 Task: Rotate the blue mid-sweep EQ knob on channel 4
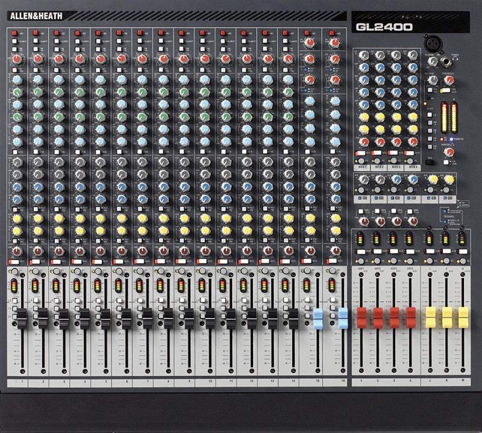click(x=79, y=105)
